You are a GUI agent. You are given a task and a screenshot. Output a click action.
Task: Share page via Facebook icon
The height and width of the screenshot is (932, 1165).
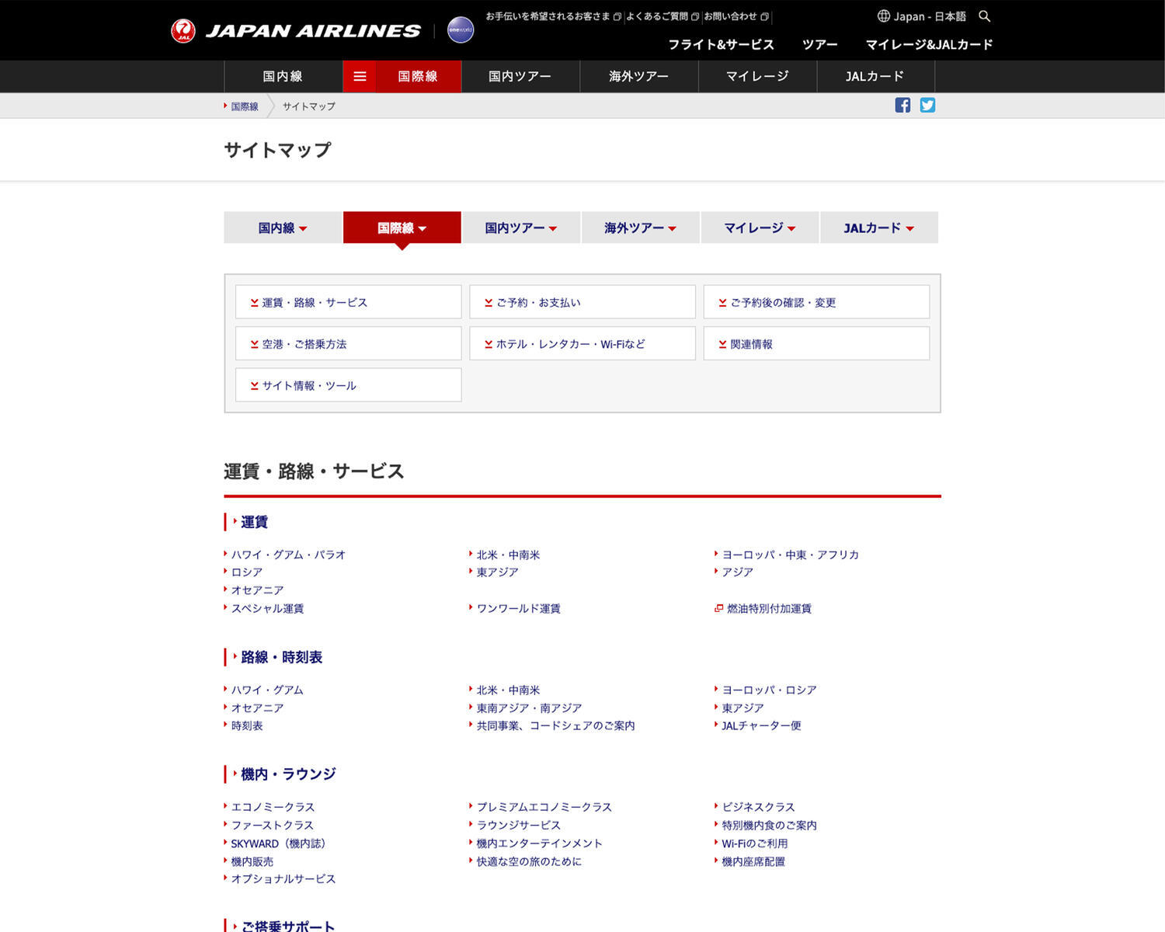902,106
